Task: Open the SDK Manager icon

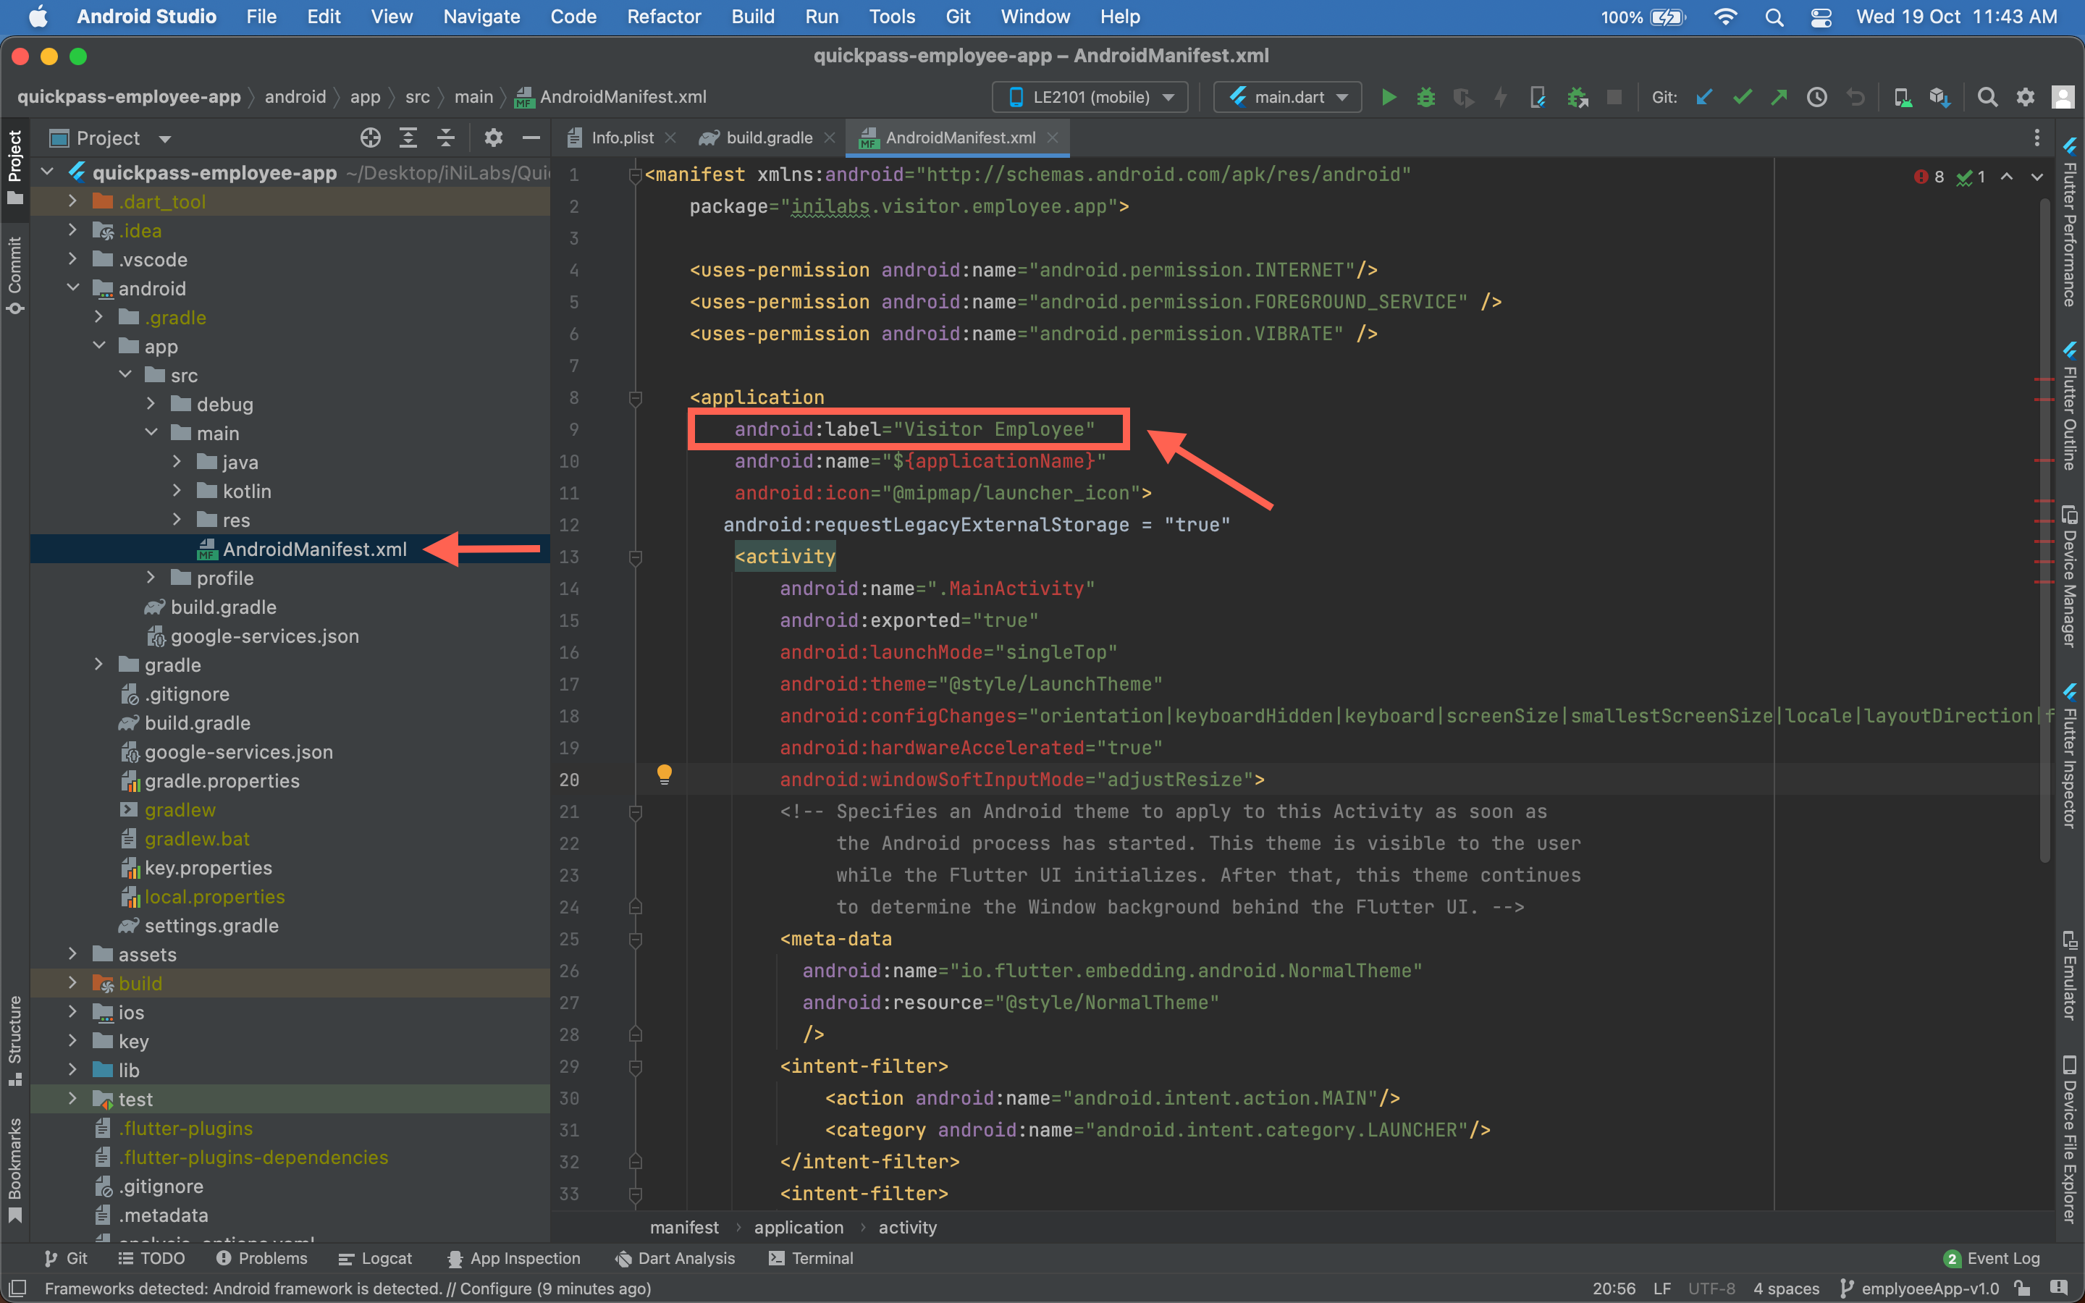Action: [1939, 96]
